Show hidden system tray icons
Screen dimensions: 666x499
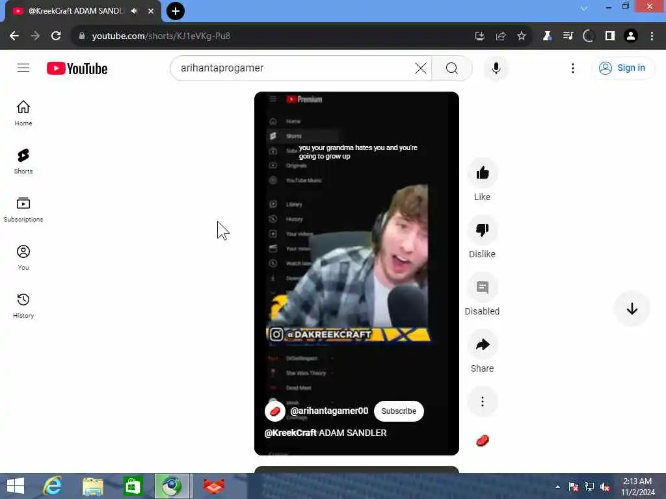pyautogui.click(x=557, y=486)
